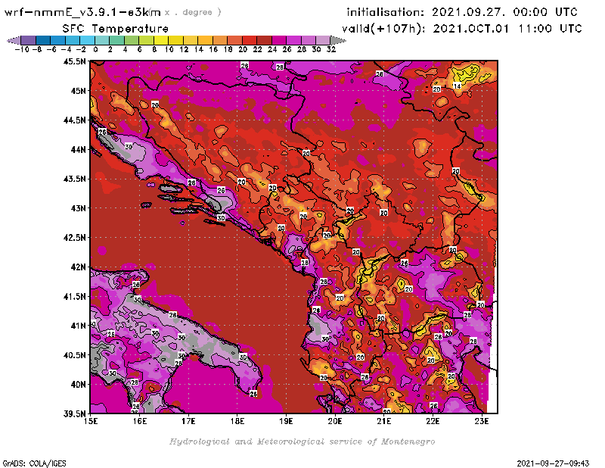The image size is (605, 468).
Task: Click the legend swatch between 26 and 28
Action: (293, 40)
